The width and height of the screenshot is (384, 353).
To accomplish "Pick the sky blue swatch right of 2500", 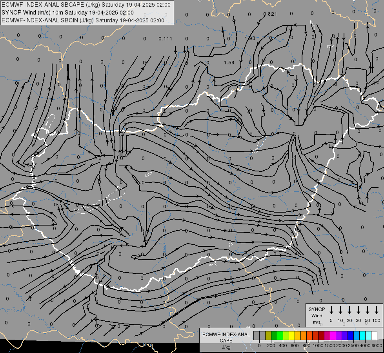I will coord(356,335).
